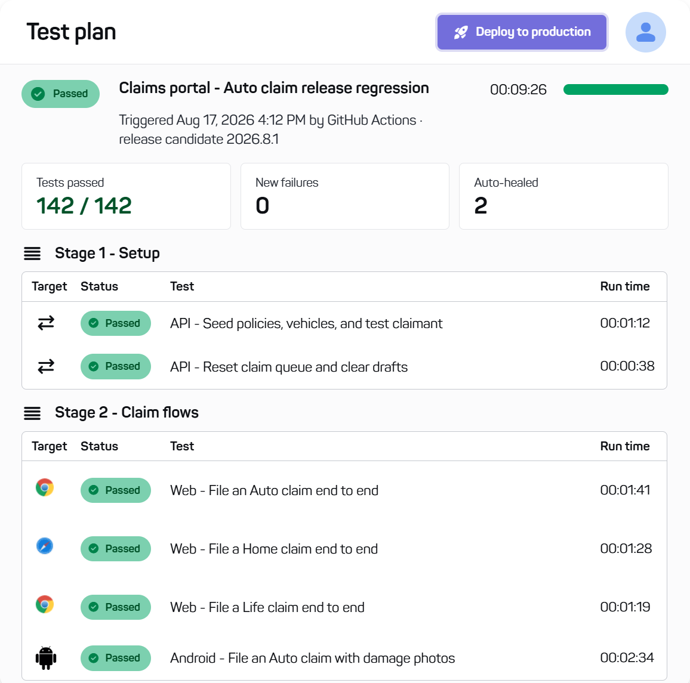Collapse the Stage 1 - Setup section header
Image resolution: width=690 pixels, height=683 pixels.
[x=107, y=254]
